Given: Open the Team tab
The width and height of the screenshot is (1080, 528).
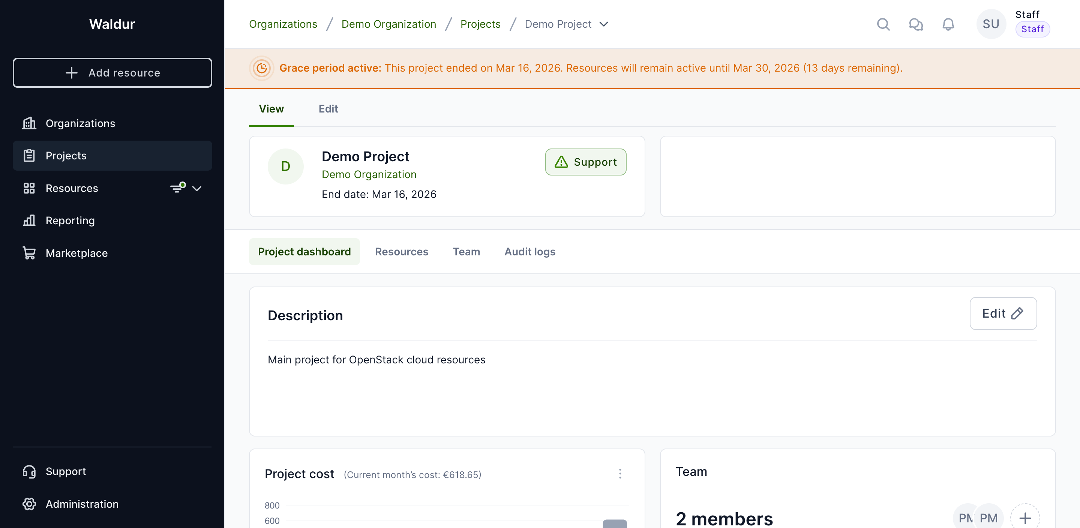Looking at the screenshot, I should 466,252.
